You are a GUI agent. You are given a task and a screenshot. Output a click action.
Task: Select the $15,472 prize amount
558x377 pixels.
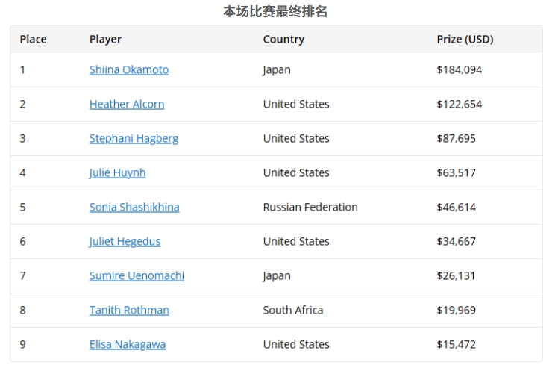457,344
